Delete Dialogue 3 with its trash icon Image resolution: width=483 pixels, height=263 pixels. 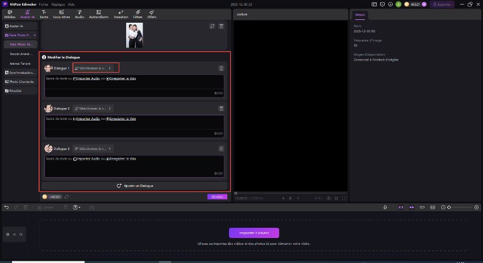[x=221, y=148]
